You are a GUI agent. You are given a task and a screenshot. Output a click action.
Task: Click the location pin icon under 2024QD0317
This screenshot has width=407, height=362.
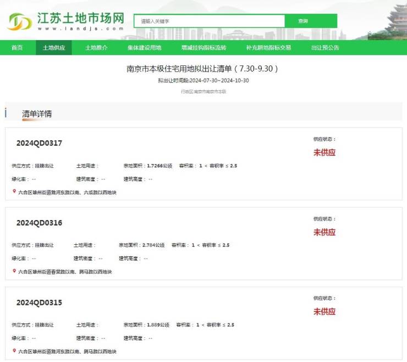point(14,192)
